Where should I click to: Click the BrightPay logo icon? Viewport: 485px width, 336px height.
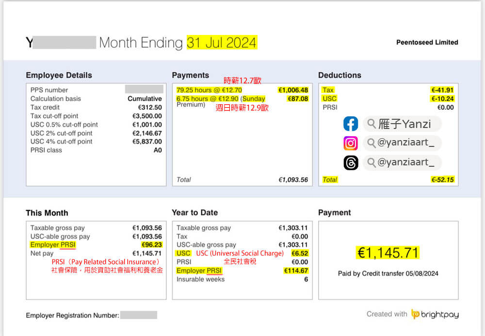(416, 314)
